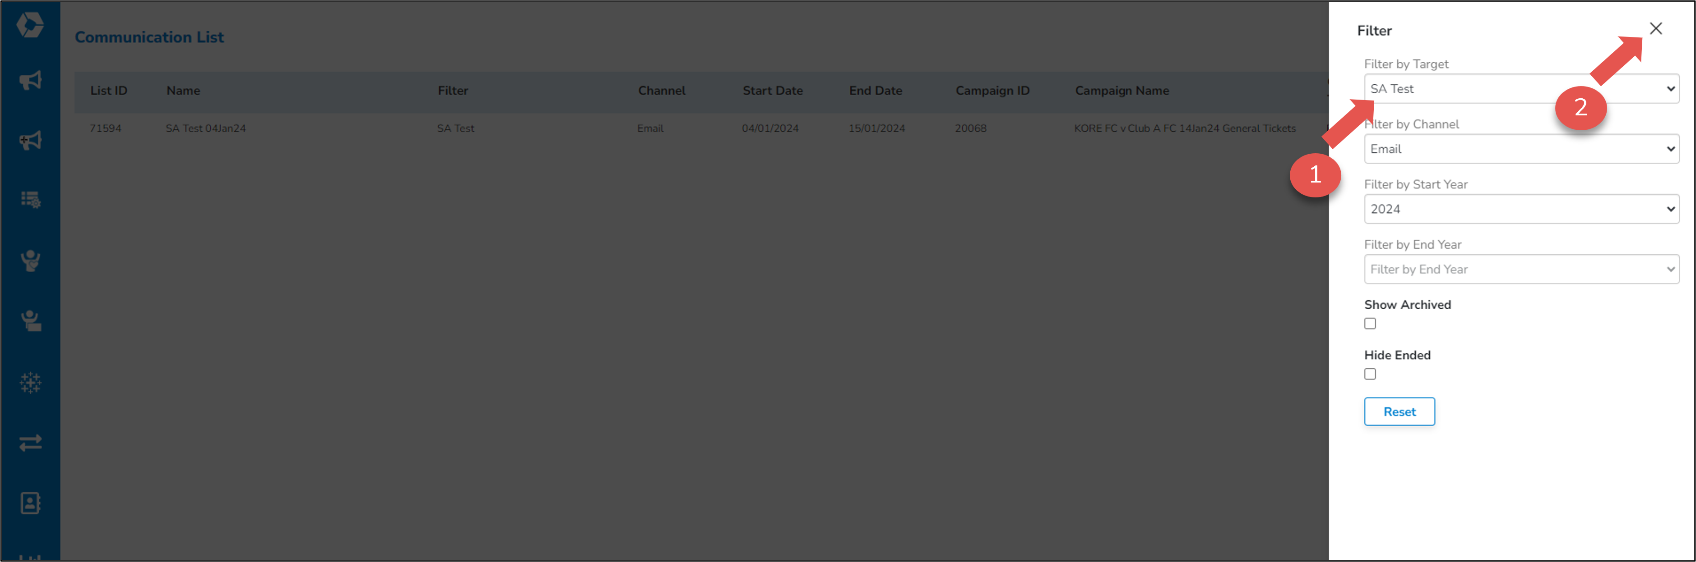The width and height of the screenshot is (1696, 562).
Task: Click the 15/01/2024 end date cell
Action: [x=876, y=128]
